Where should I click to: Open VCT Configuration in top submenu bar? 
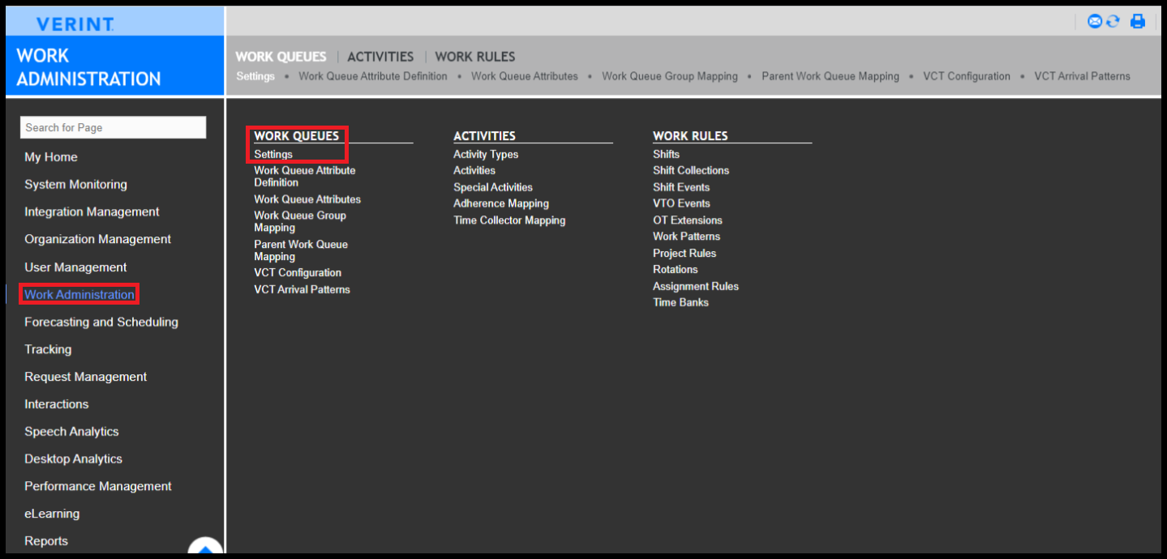click(967, 76)
